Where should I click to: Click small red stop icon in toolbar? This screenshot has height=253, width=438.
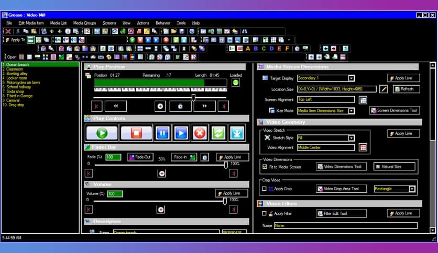tap(140, 40)
